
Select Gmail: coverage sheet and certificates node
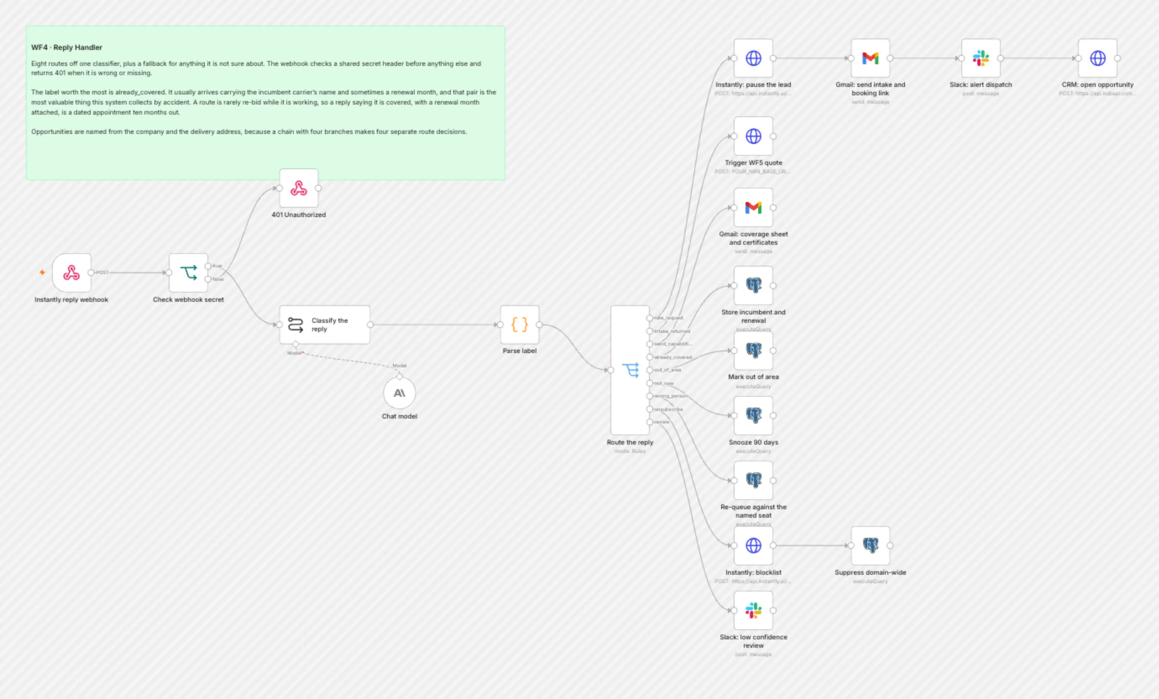tap(753, 207)
